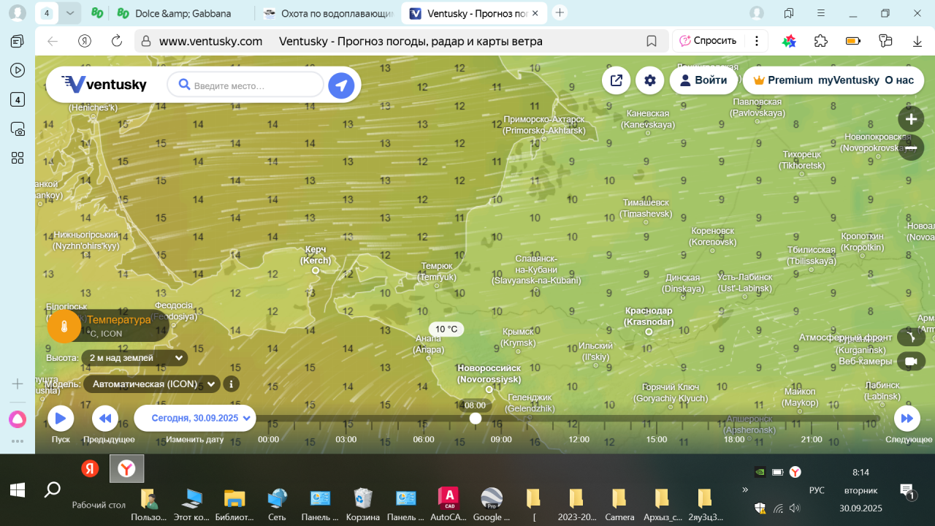Open the date picker 'Сегодня, 30.09.2025'
Screen dimensions: 935x526
tap(195, 419)
